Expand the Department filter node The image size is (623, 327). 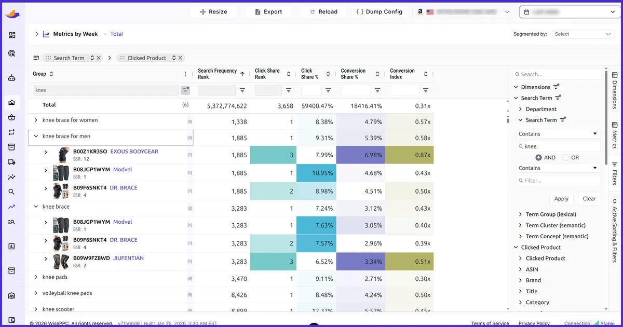(x=521, y=109)
